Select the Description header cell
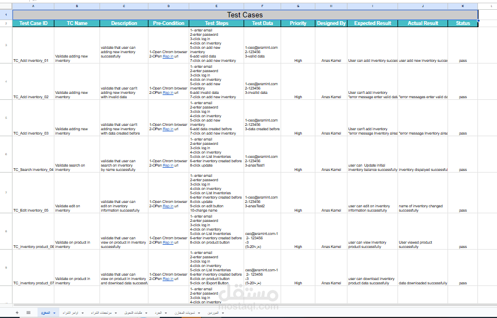497x318 pixels. (x=124, y=23)
